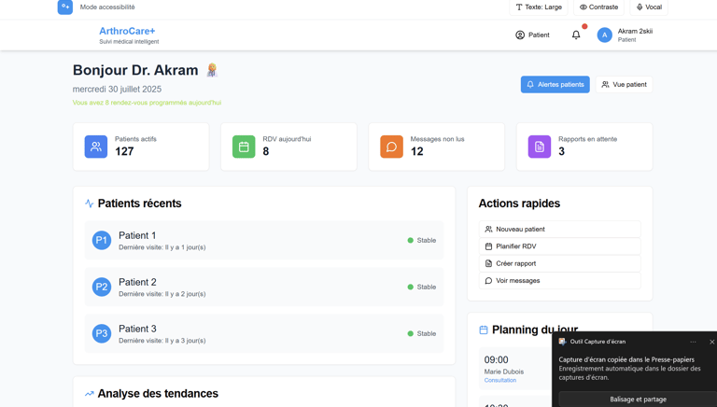717x407 pixels.
Task: Open the Patient 2 entry name
Action: [137, 282]
